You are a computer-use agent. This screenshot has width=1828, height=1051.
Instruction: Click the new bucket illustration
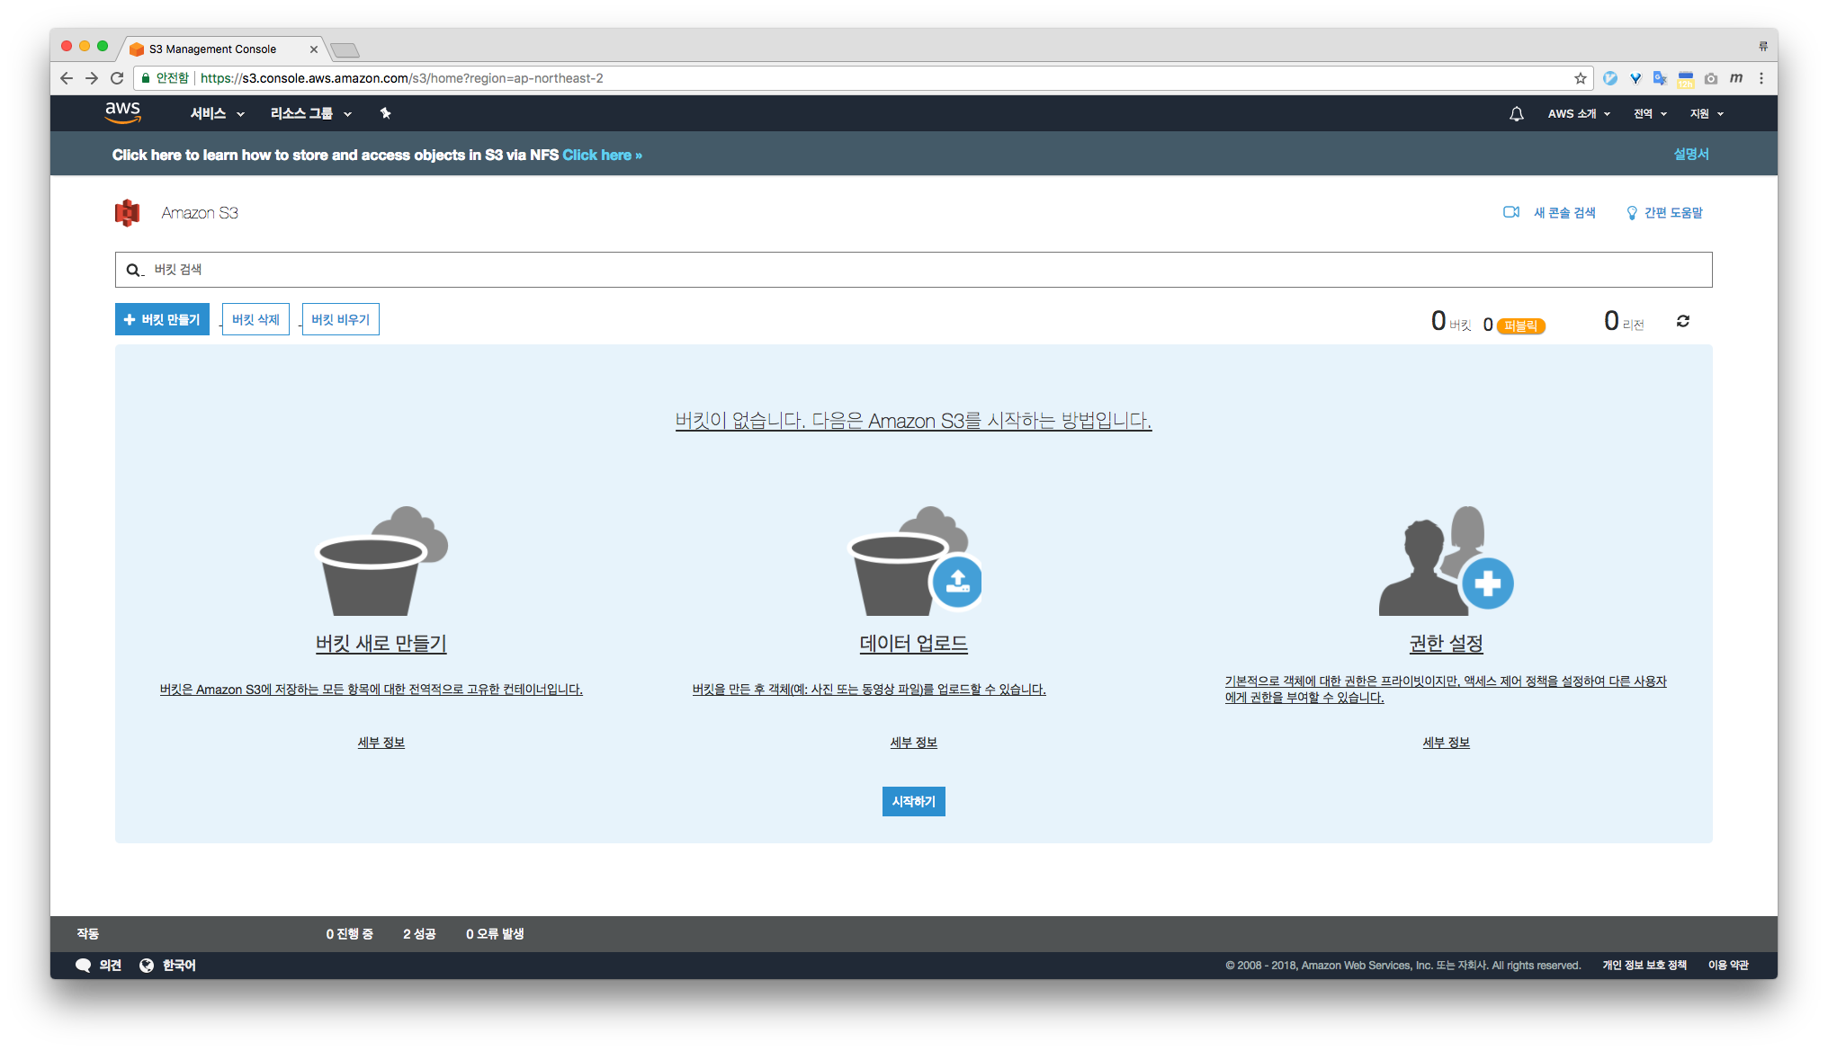click(x=381, y=561)
